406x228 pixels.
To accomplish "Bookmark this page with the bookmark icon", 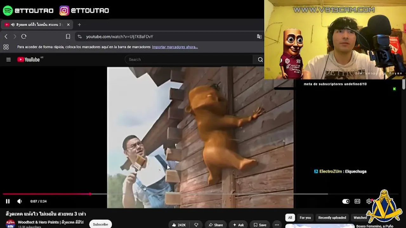I will pos(68,37).
